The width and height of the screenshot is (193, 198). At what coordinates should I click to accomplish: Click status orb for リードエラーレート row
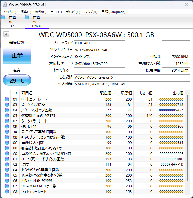coord(7,99)
